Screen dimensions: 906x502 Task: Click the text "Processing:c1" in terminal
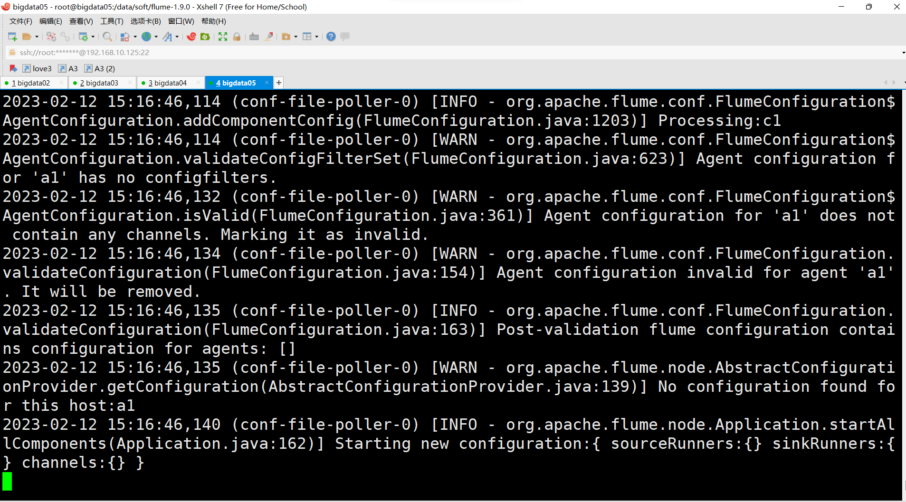pyautogui.click(x=720, y=121)
